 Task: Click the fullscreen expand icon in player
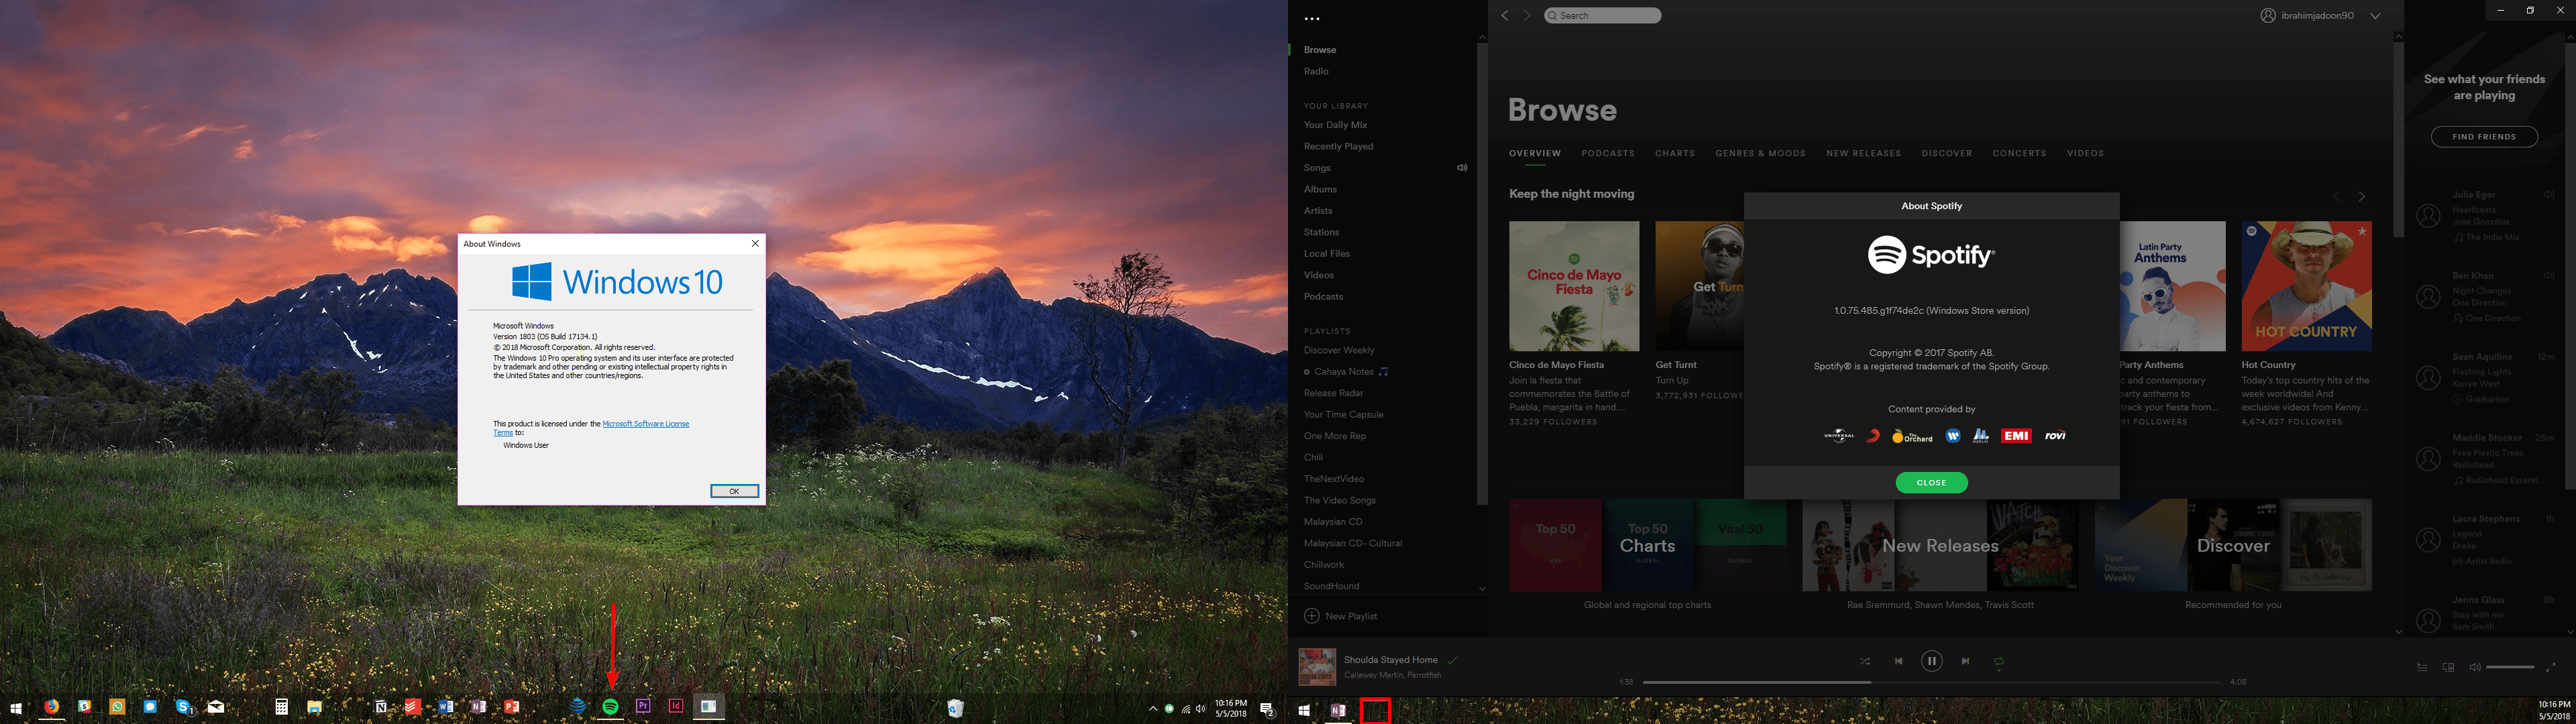(2550, 667)
